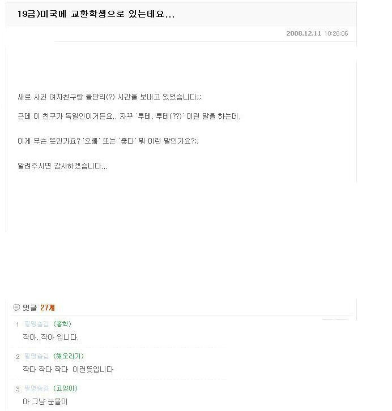Select comment number 1
Screen dimensions: 392x411
pos(18,325)
